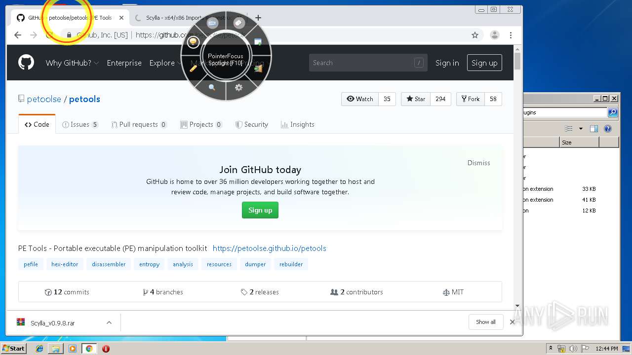
Task: Open the Insights tab
Action: point(297,124)
